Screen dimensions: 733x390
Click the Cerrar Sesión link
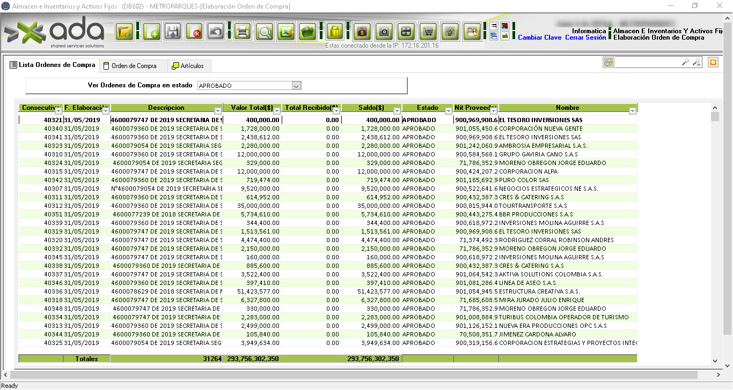585,37
